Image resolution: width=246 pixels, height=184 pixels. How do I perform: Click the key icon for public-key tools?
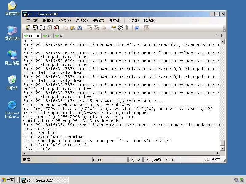tap(127, 28)
